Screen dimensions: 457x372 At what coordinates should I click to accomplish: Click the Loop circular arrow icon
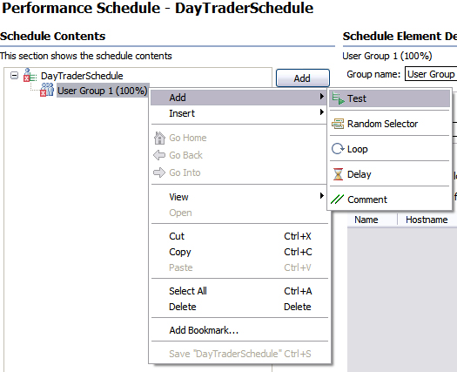point(338,149)
